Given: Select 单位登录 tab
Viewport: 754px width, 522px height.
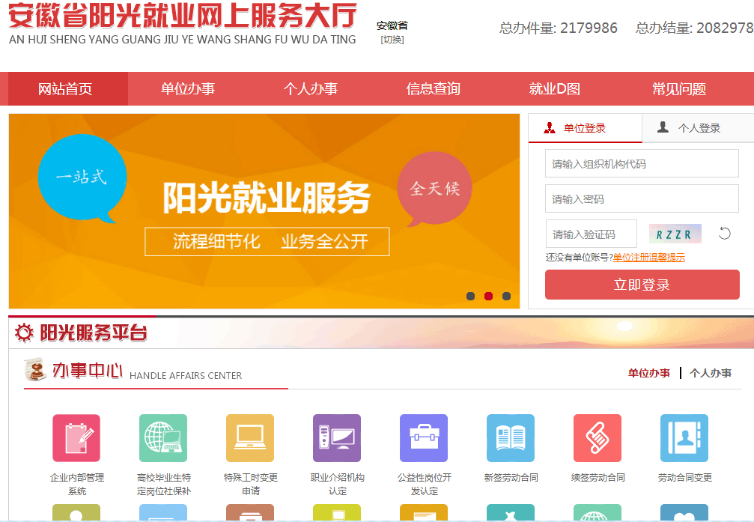Looking at the screenshot, I should 584,128.
